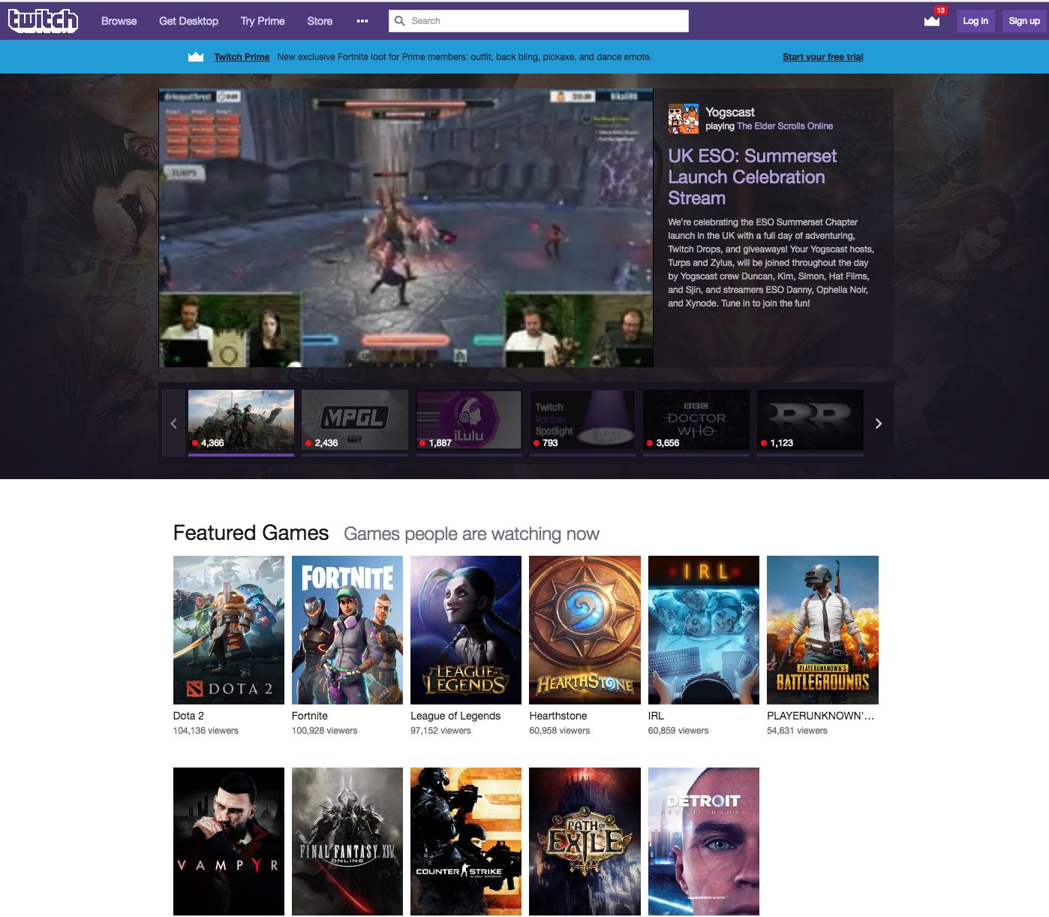The image size is (1049, 917).
Task: Select the BBC Doctor Who stream thumbnail
Action: click(x=696, y=421)
